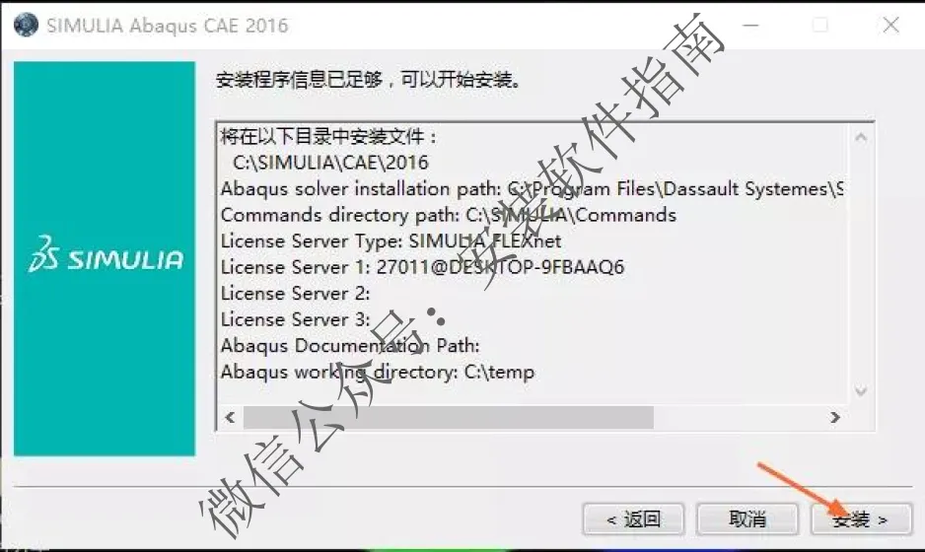Click the SIMULIA logo on teal panel
The height and width of the screenshot is (552, 925).
[x=107, y=254]
